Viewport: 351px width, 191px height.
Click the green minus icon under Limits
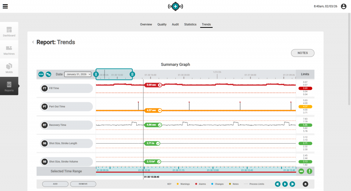coord(301,171)
